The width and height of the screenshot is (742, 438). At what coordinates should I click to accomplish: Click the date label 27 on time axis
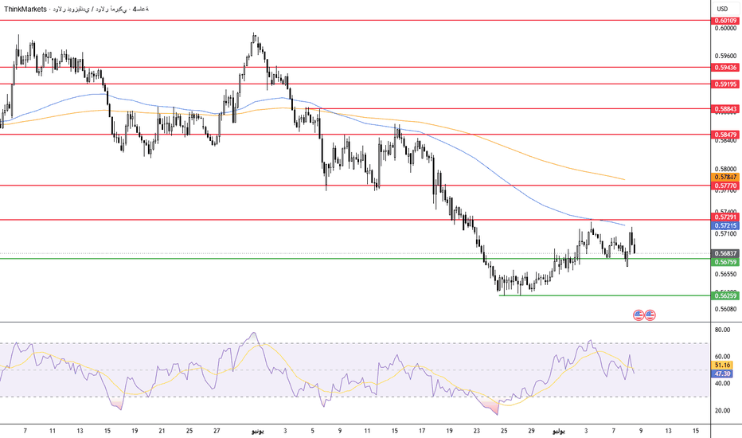click(217, 431)
